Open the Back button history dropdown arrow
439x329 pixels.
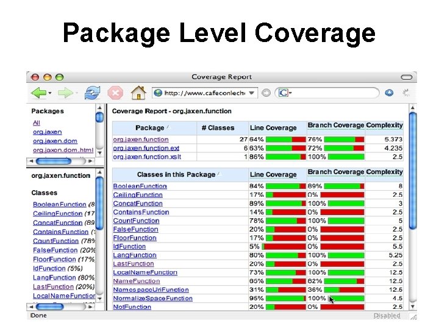pos(50,93)
